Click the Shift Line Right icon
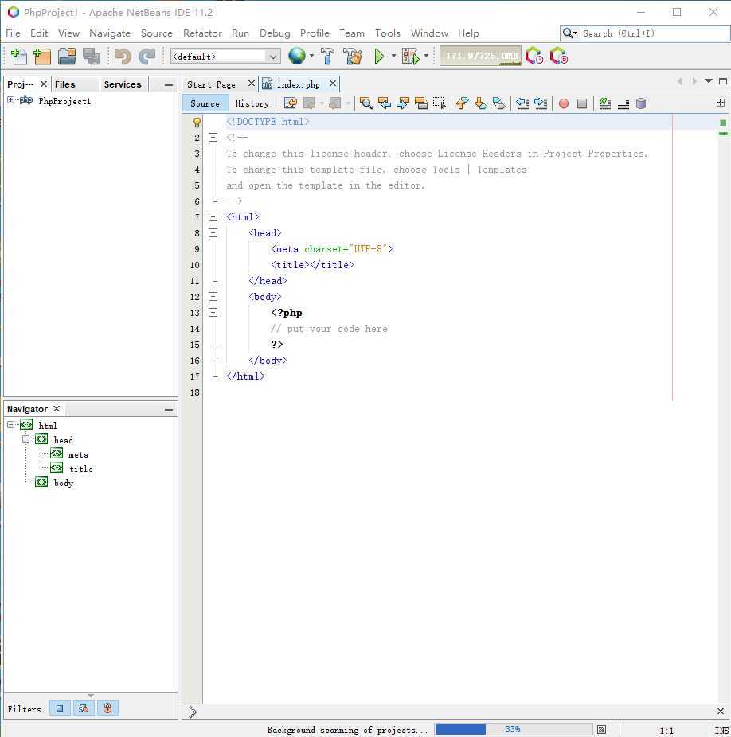731x737 pixels. tap(541, 103)
